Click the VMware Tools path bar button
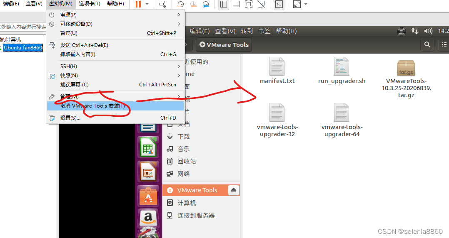Screen dimensions: 449x238 tap(224, 45)
